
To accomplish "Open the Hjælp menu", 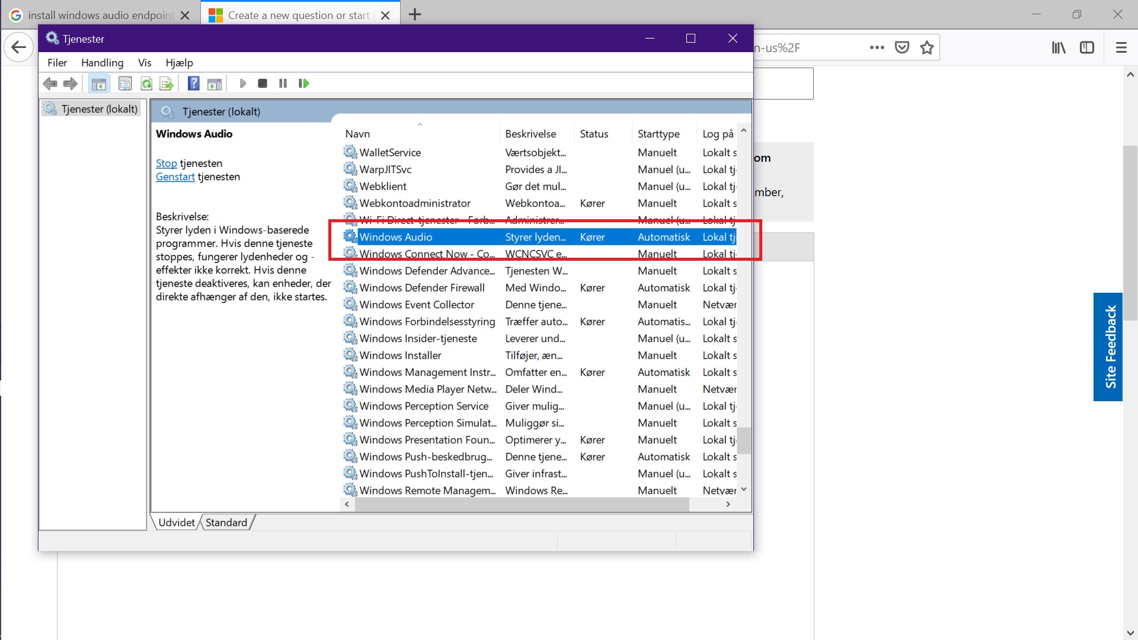I will (179, 63).
